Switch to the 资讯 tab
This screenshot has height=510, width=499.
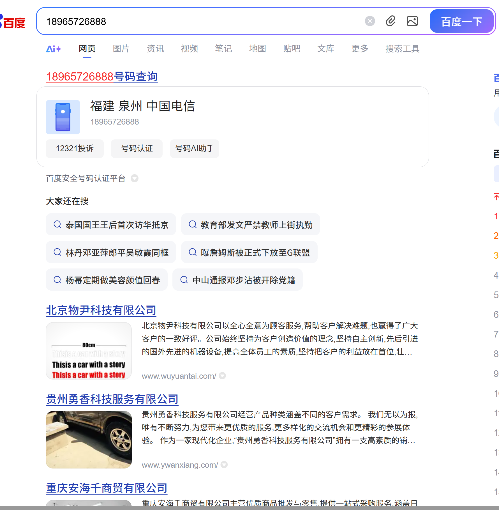[x=155, y=49]
